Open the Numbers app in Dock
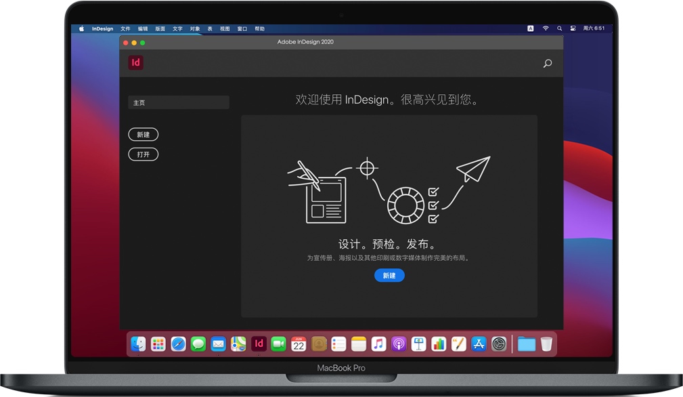Image resolution: width=683 pixels, height=397 pixels. (x=439, y=344)
